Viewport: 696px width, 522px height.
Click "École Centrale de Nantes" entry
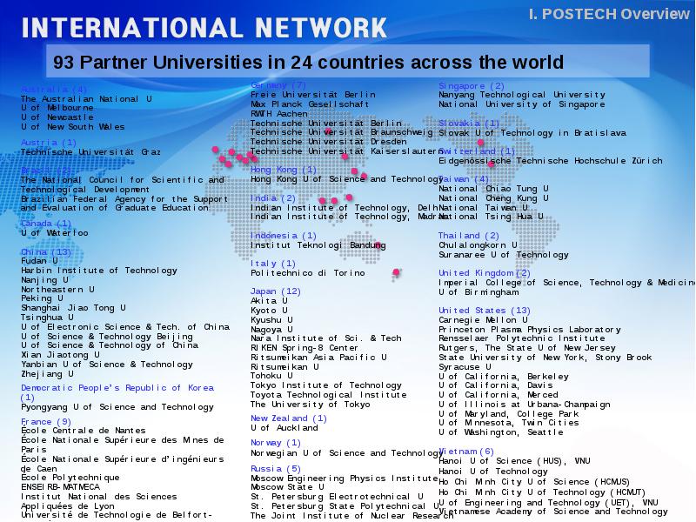coord(83,430)
